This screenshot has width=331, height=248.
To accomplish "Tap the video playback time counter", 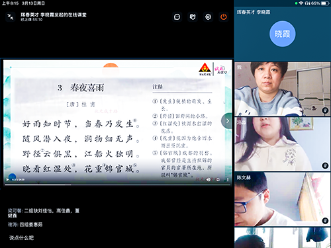I will click(18, 180).
